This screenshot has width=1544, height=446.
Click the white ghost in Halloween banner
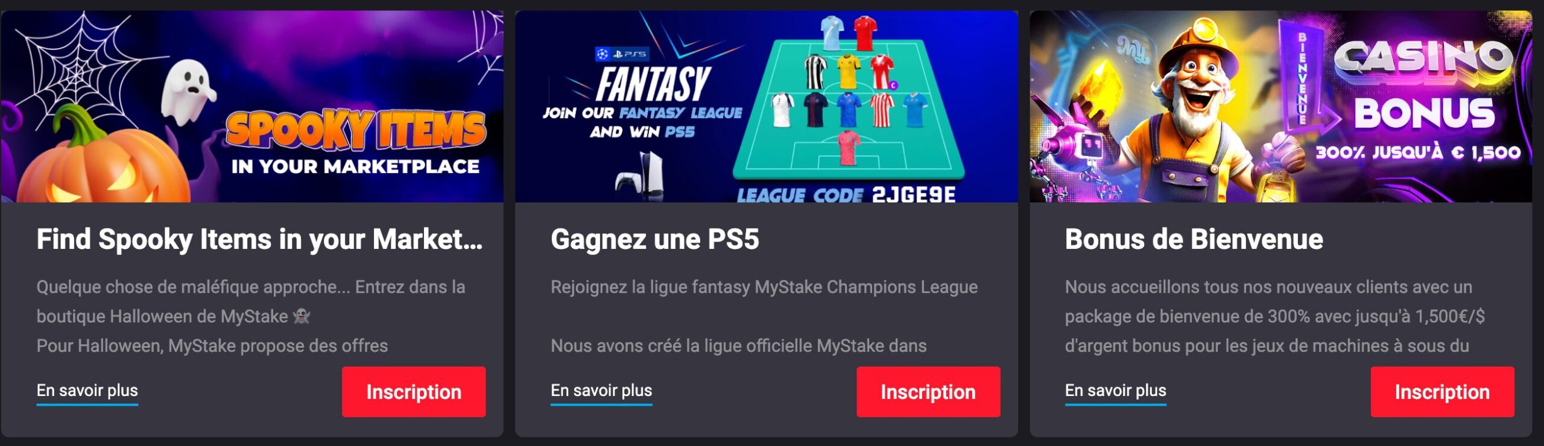pyautogui.click(x=189, y=92)
